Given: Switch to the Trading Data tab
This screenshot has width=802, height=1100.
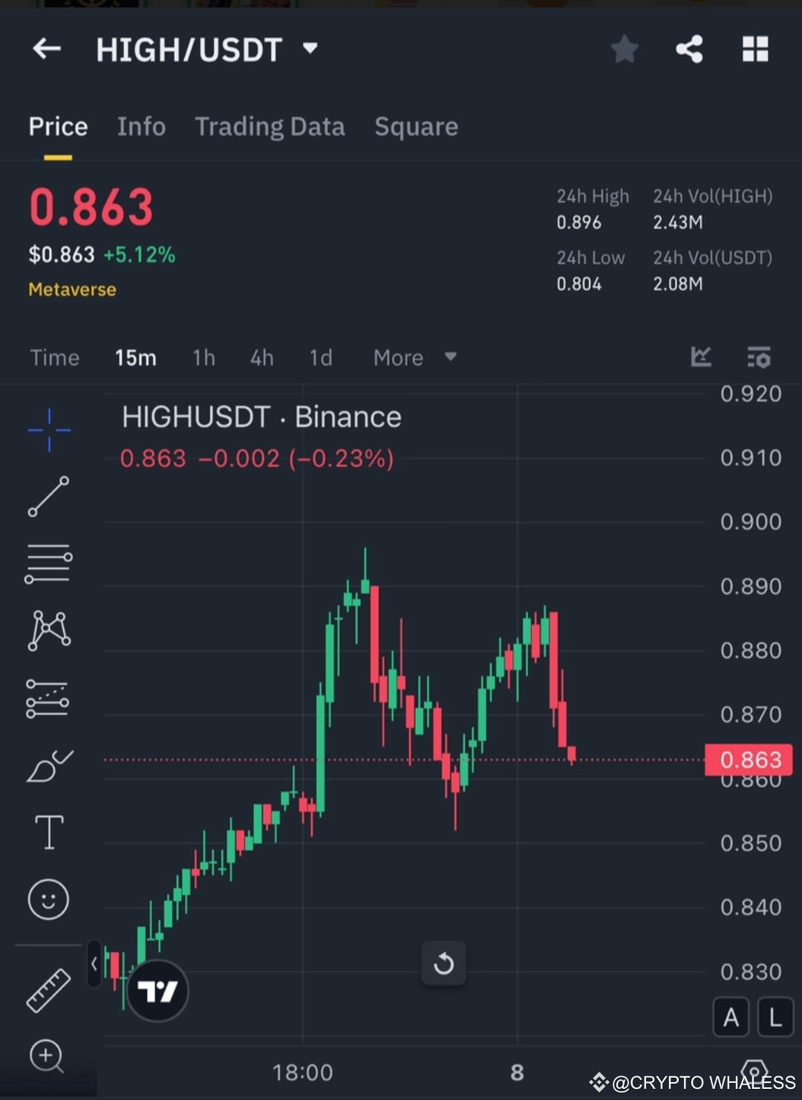Looking at the screenshot, I should click(270, 126).
